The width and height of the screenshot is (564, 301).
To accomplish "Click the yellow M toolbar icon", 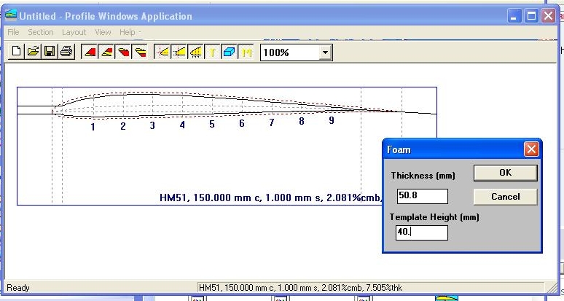I will (246, 52).
